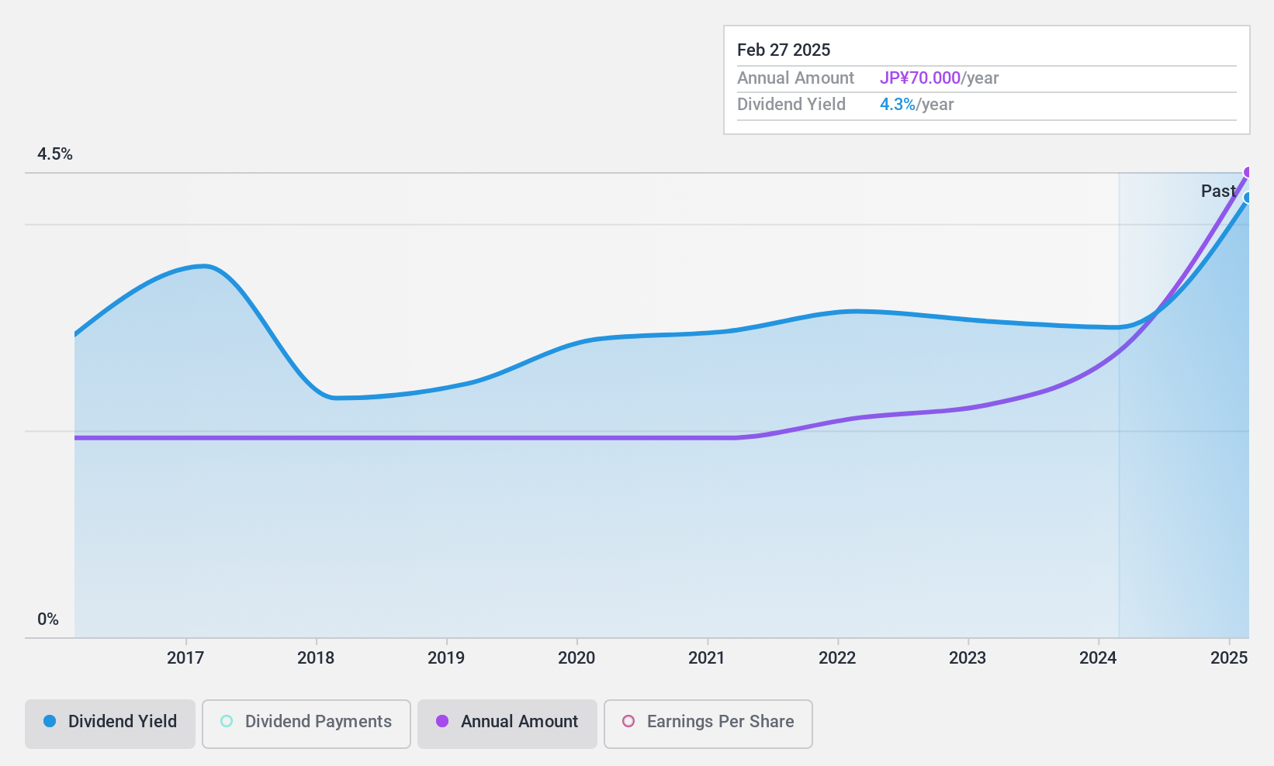
Task: Click the 2018 x-axis label
Action: 316,658
